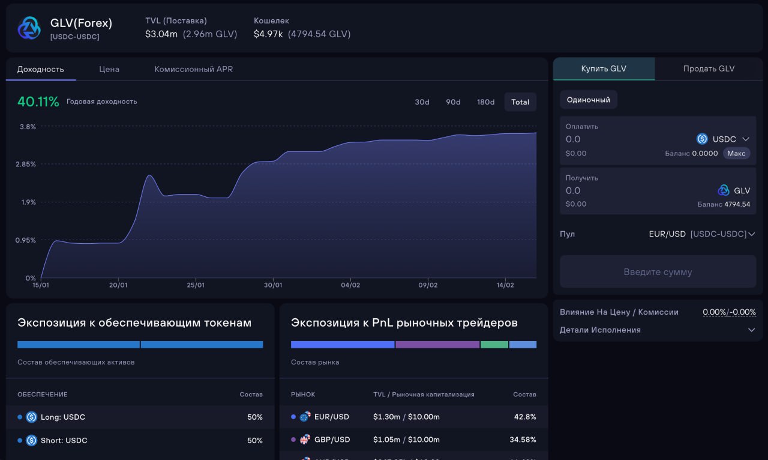768x460 pixels.
Task: Click the USDC coin icon in Pay field
Action: tap(702, 139)
